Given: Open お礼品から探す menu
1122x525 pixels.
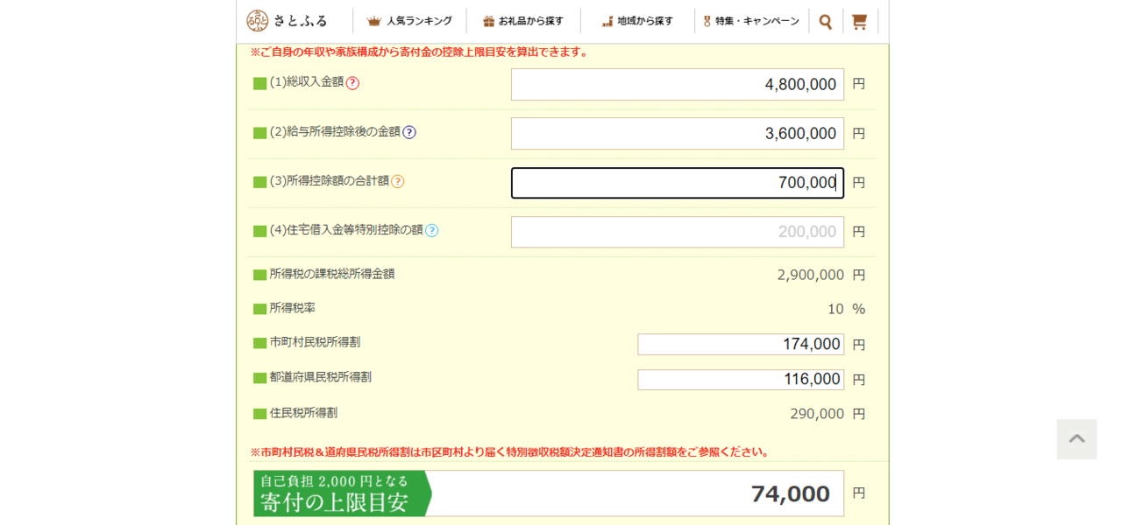Looking at the screenshot, I should 523,21.
